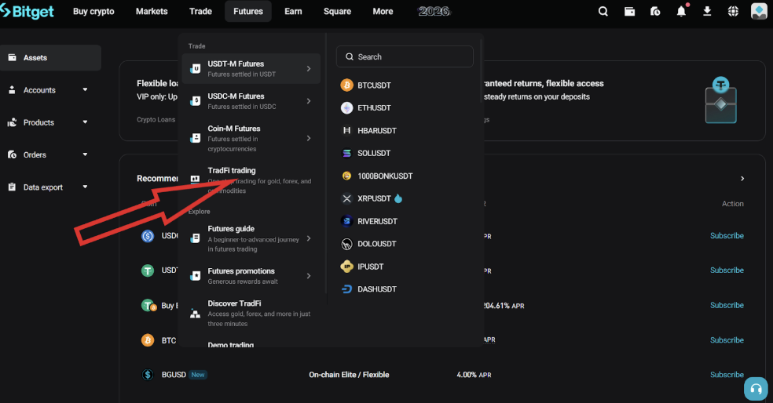Open the Markets menu in navigation
Image resolution: width=773 pixels, height=403 pixels.
152,12
